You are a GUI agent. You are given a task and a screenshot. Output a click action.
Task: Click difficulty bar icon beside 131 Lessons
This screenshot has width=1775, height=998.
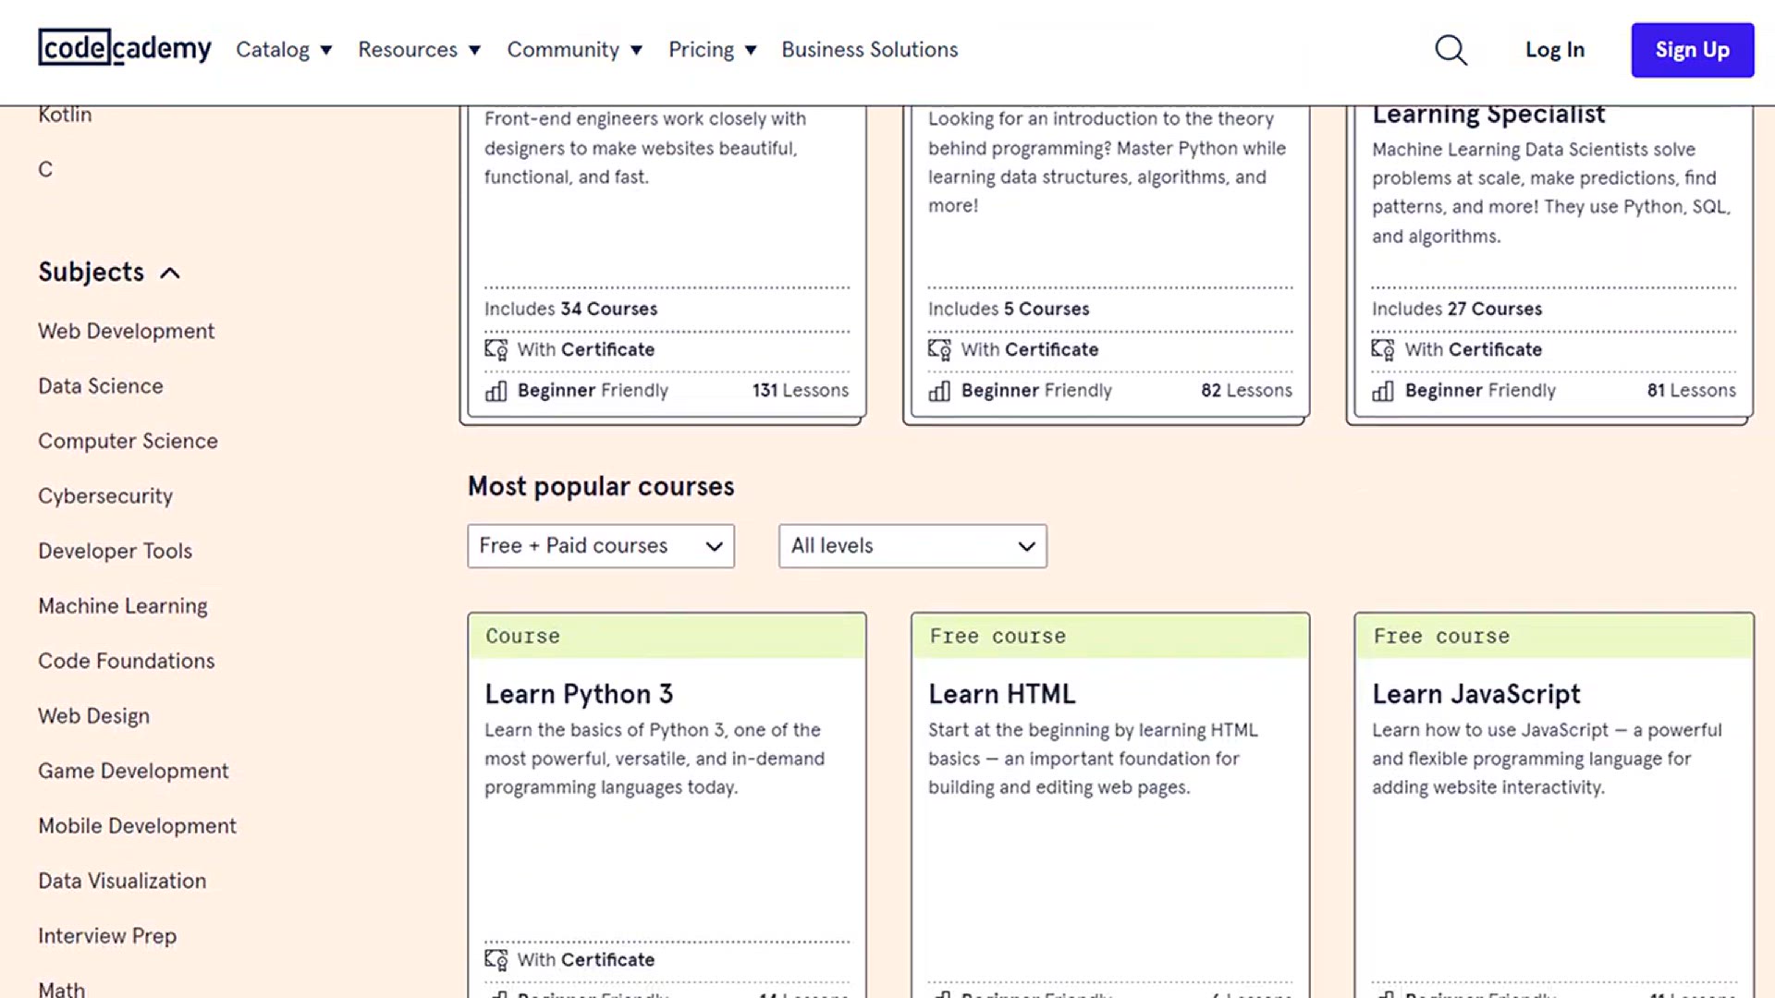(x=496, y=391)
